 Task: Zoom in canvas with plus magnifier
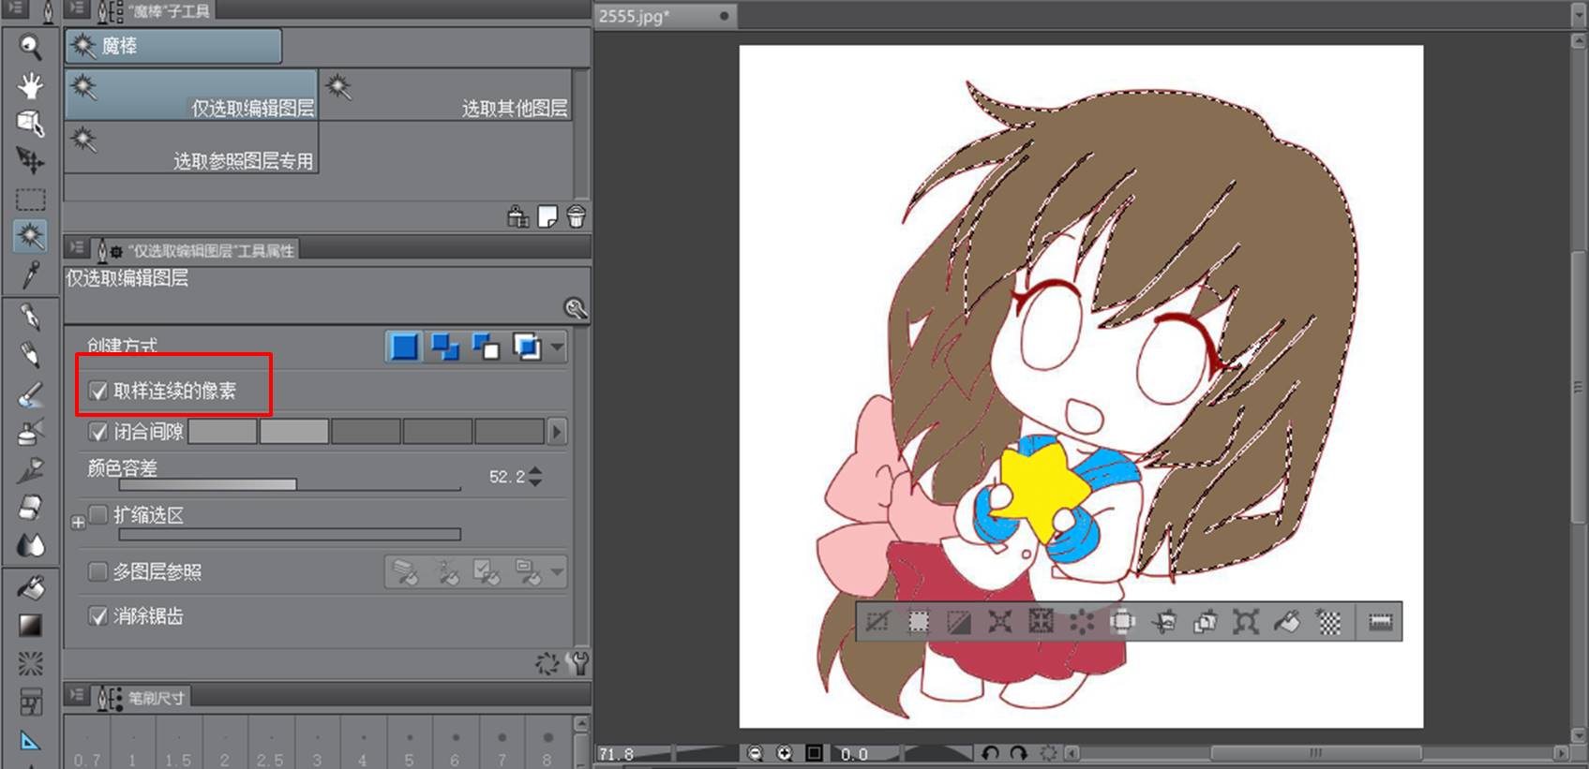(785, 753)
